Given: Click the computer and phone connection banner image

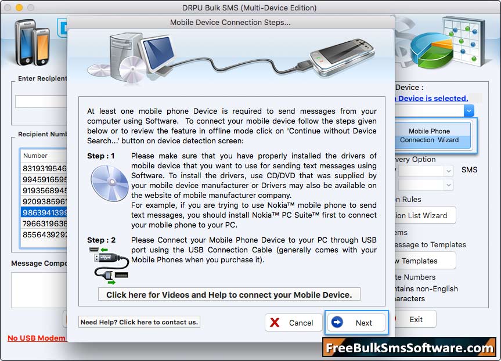Looking at the screenshot, I should (x=230, y=60).
